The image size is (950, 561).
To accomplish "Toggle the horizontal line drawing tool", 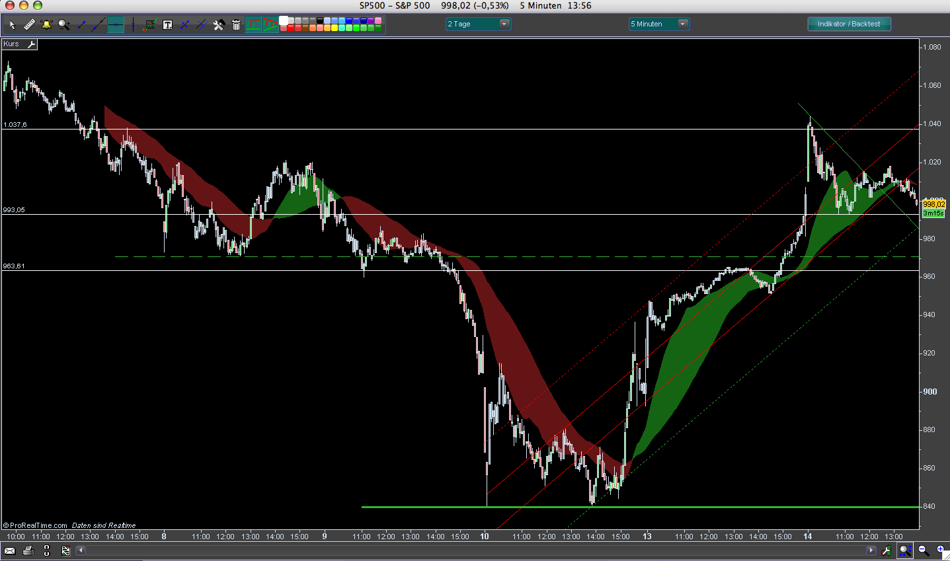I will click(116, 25).
